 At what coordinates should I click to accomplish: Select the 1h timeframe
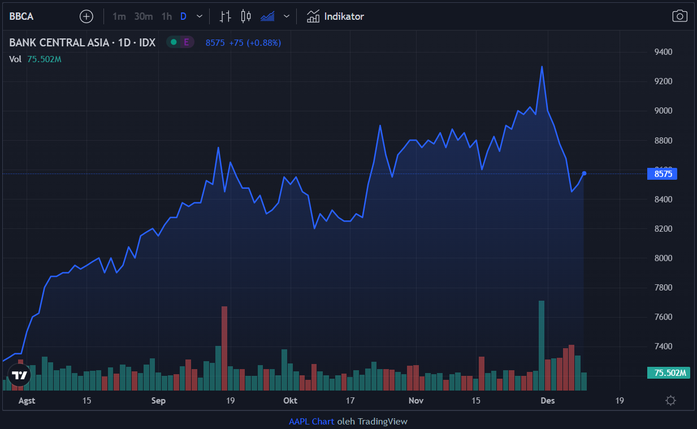[x=166, y=16]
